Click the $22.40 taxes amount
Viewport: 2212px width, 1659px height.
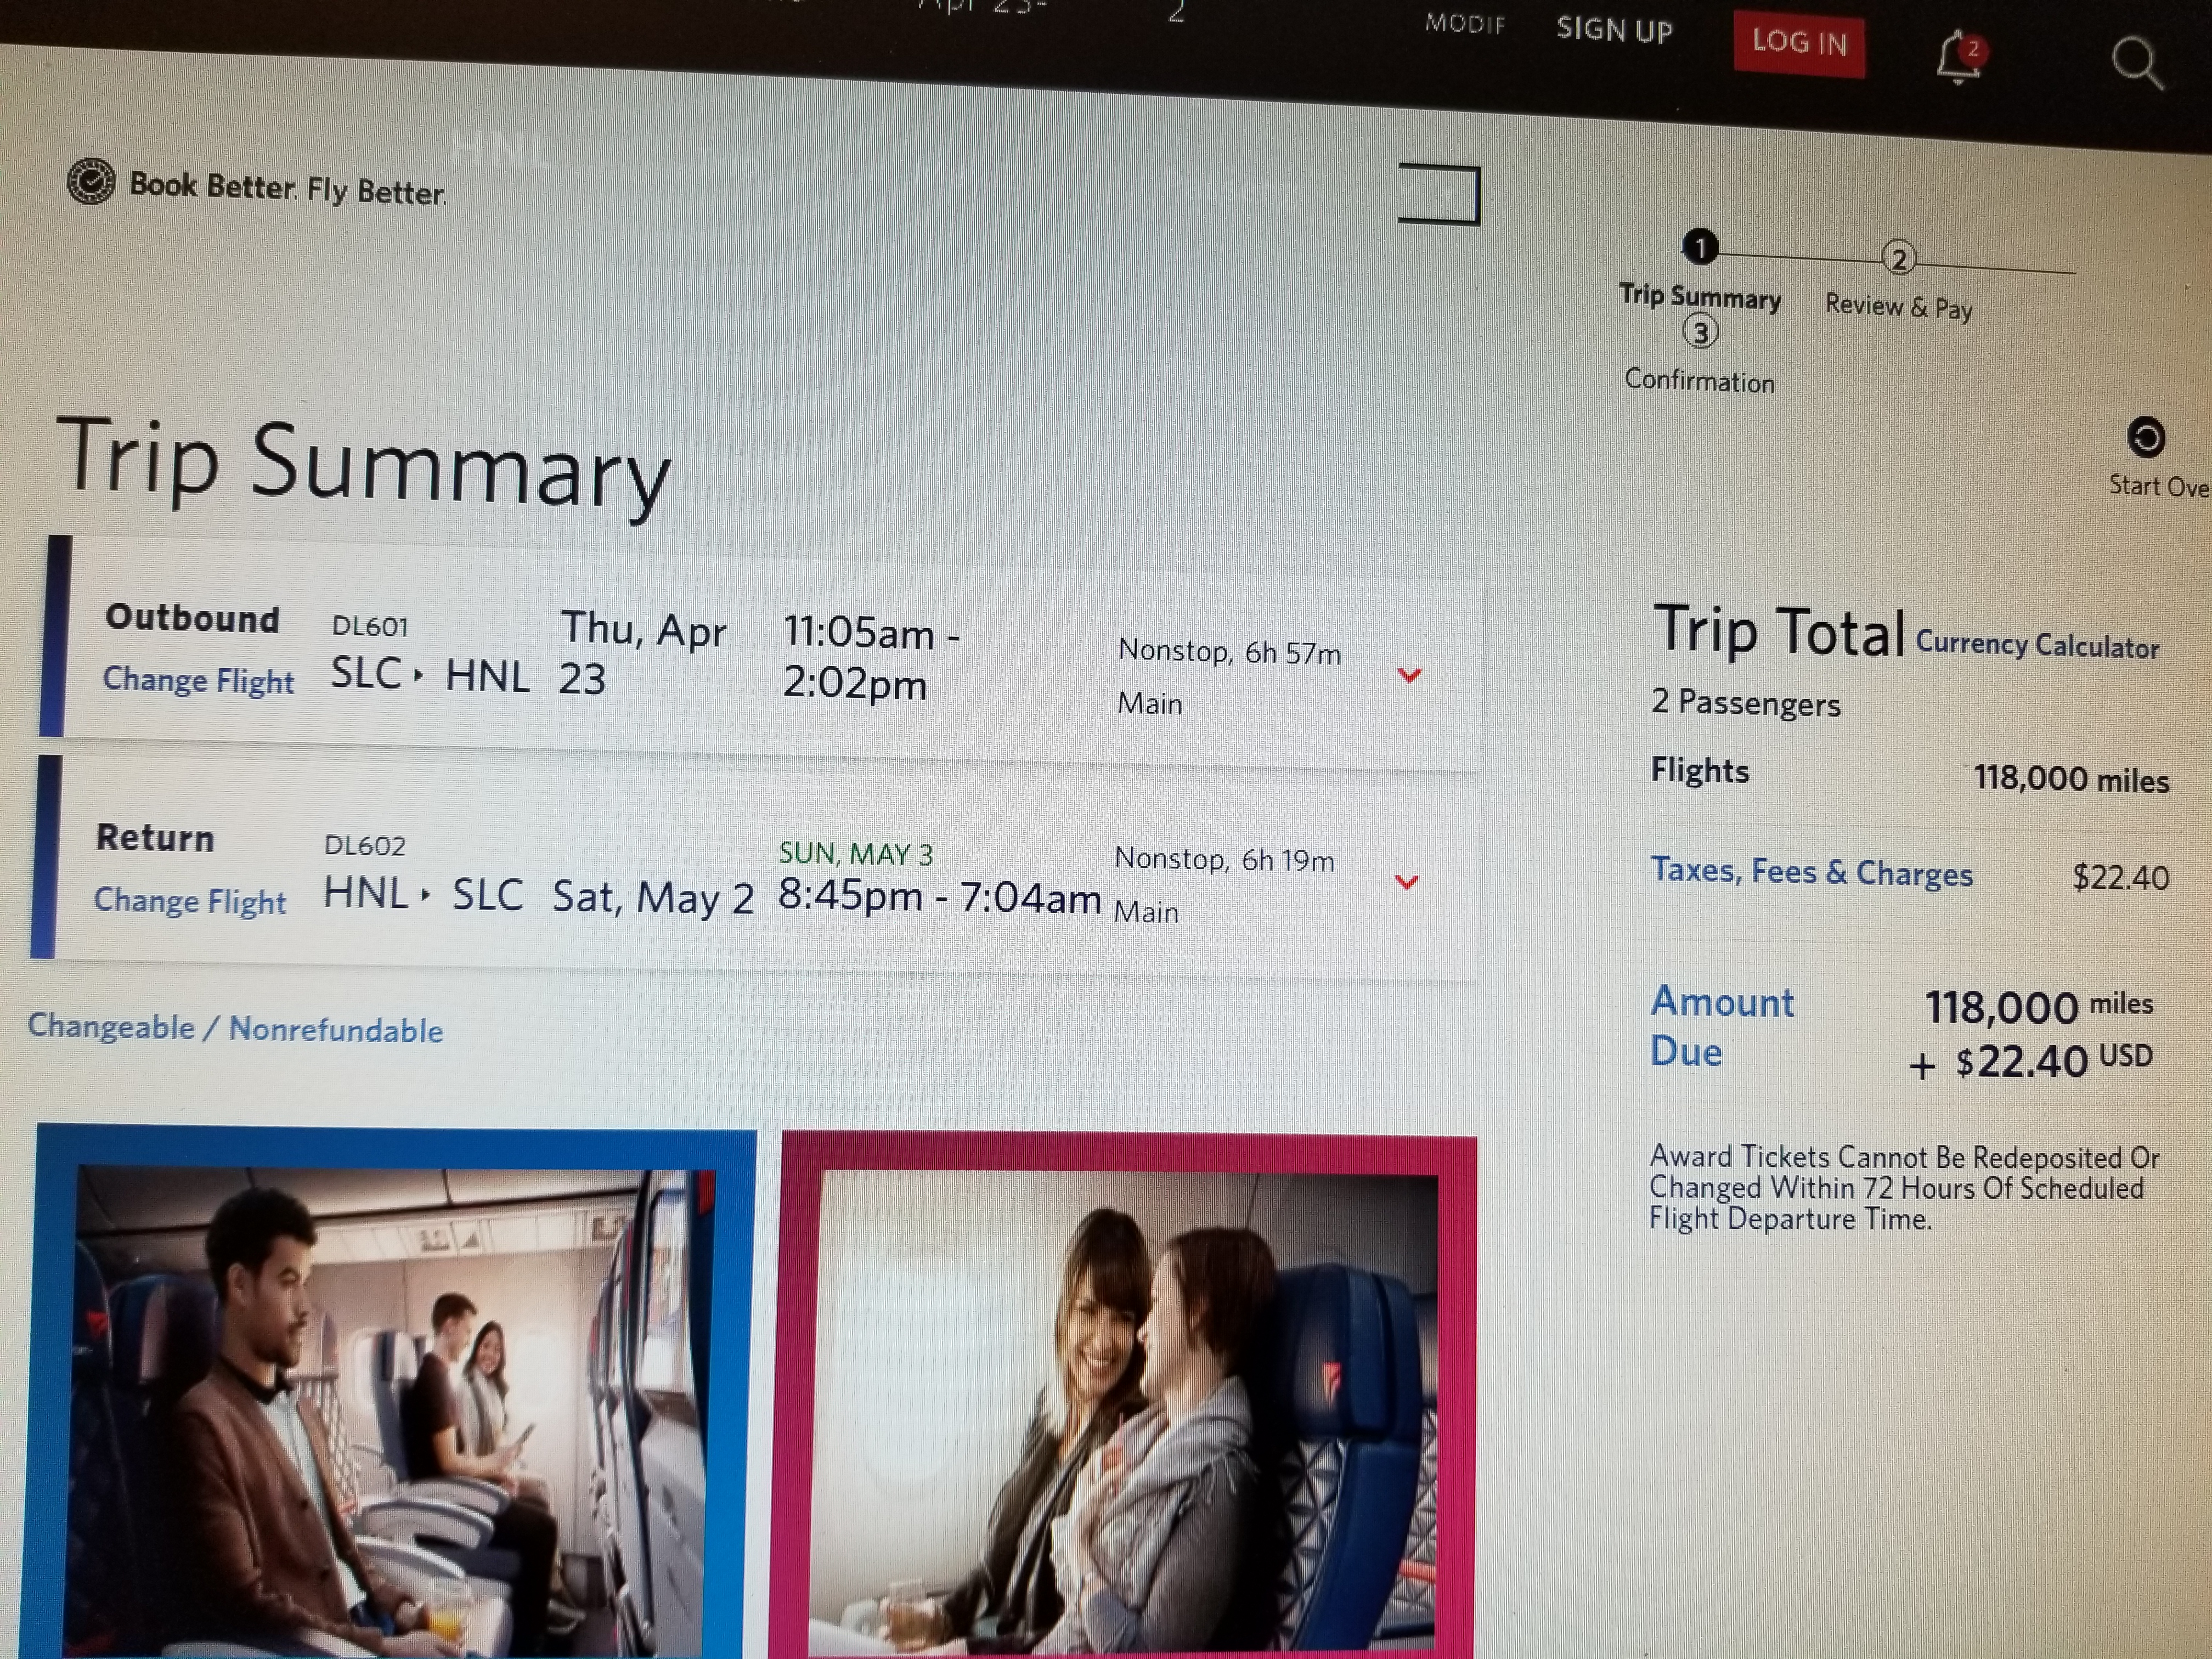[2120, 878]
